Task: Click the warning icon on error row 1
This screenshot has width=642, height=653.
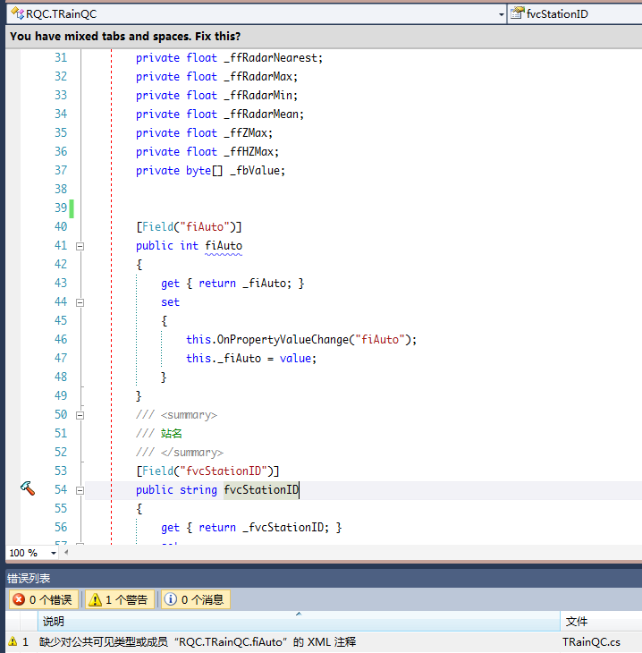Action: pyautogui.click(x=13, y=641)
